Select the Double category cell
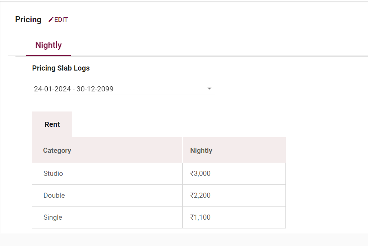The image size is (368, 246). [x=54, y=196]
